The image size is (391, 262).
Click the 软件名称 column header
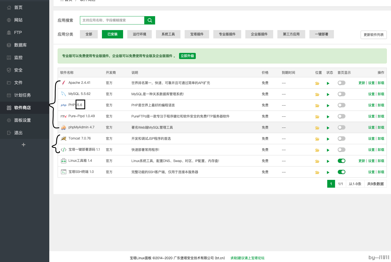click(x=67, y=73)
